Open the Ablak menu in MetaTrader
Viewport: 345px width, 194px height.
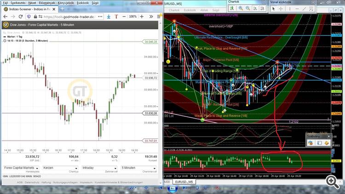click(204, 10)
